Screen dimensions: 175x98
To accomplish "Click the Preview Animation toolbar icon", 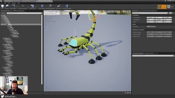I will [23, 6].
